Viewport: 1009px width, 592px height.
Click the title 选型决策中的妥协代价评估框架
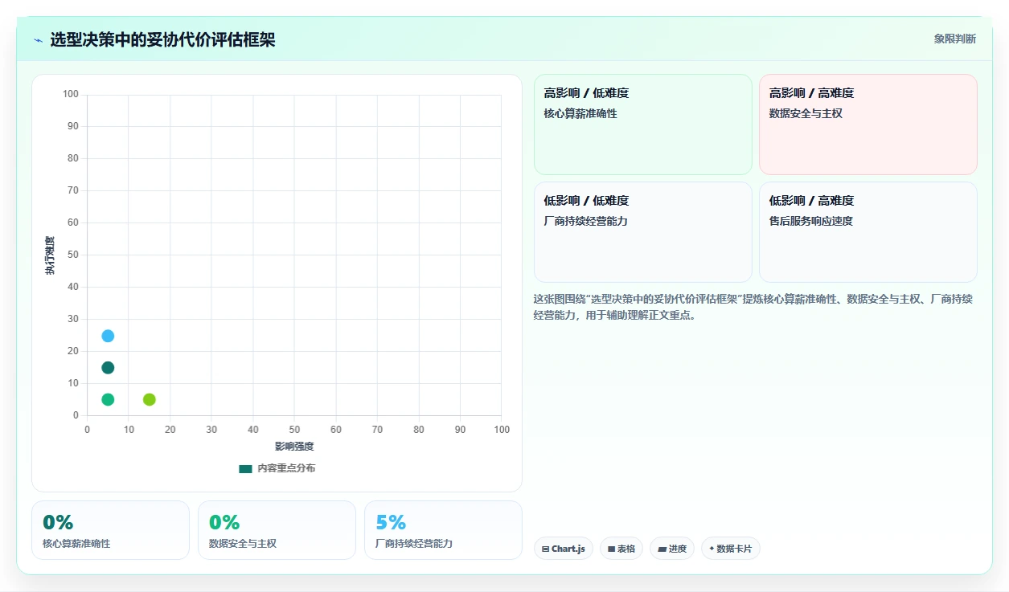point(162,39)
